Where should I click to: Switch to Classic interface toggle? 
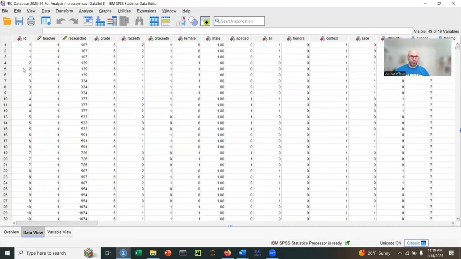click(x=416, y=243)
